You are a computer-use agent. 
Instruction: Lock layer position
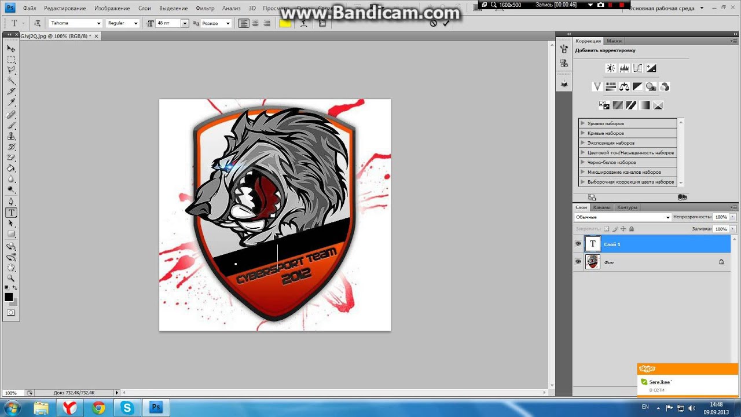[x=623, y=229]
